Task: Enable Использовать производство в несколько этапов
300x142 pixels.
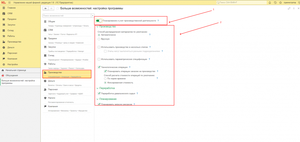Action: pos(99,47)
